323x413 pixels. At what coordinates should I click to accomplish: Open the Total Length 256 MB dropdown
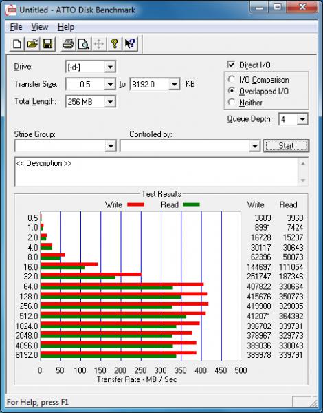coord(110,102)
